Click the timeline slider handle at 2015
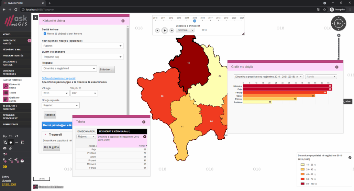 (195, 21)
